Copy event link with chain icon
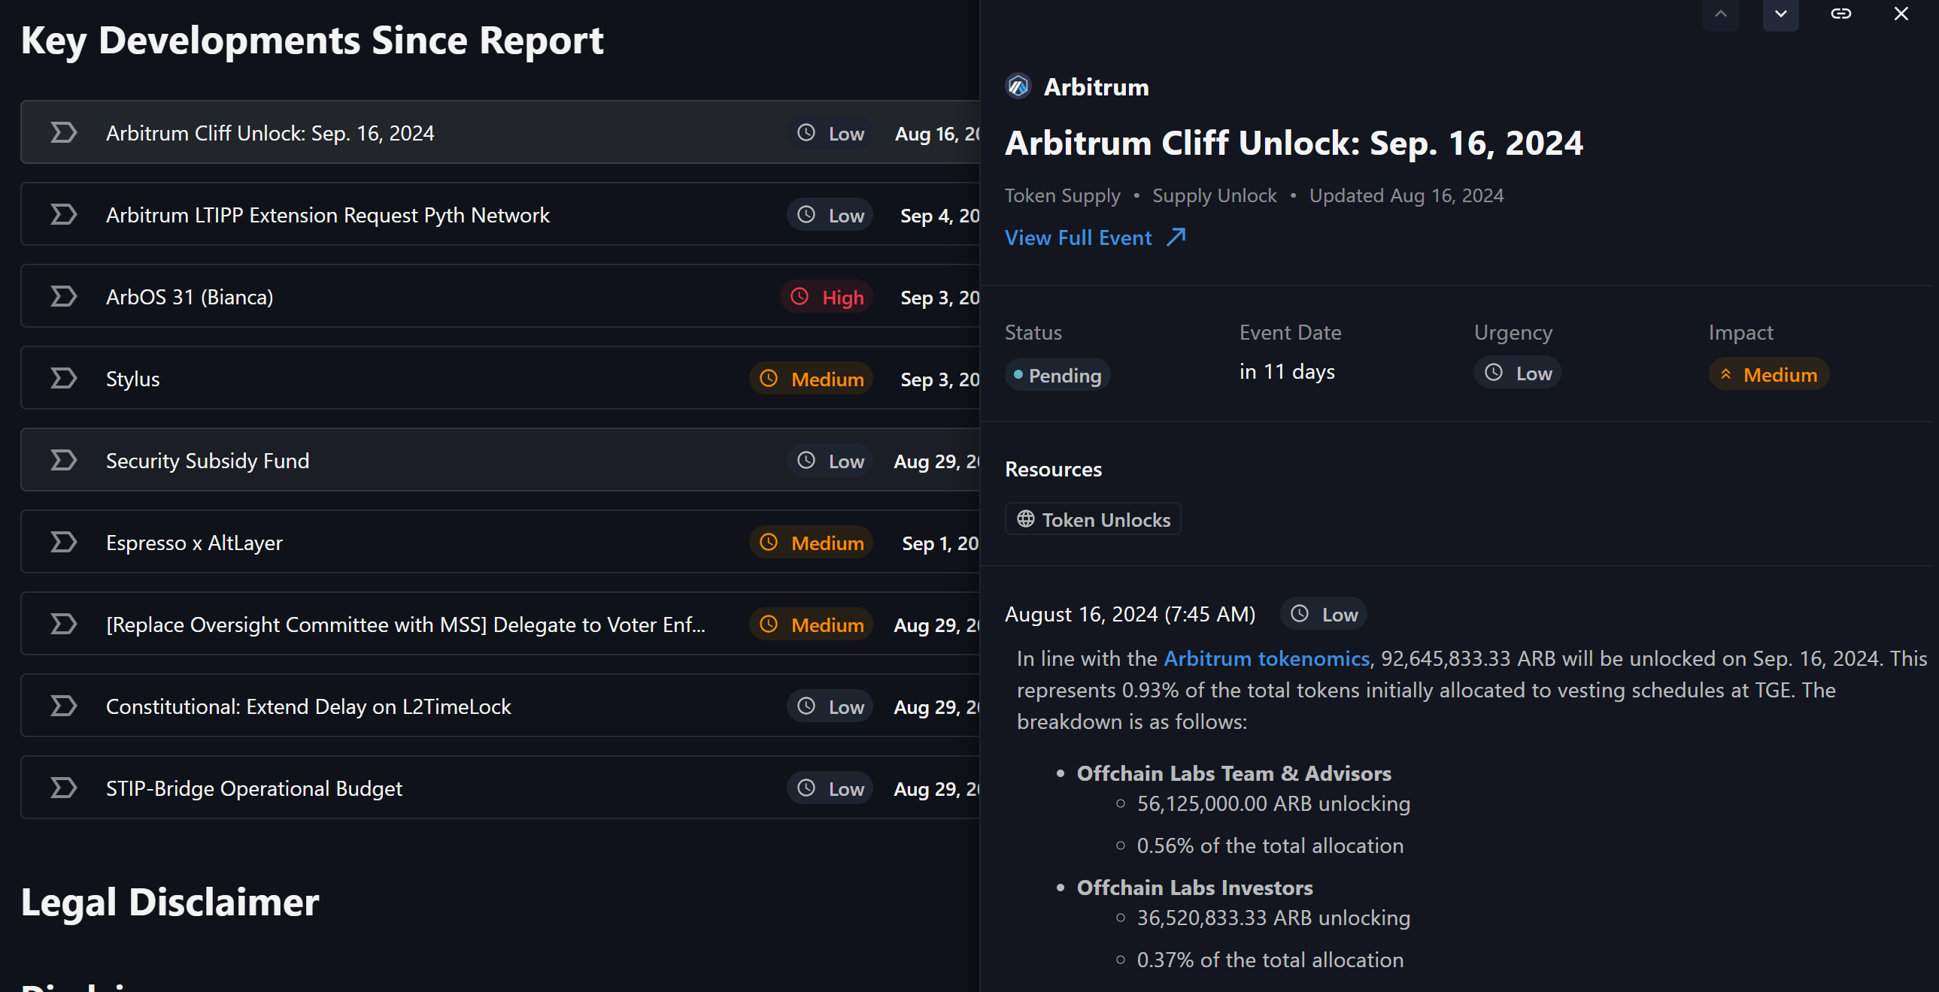This screenshot has height=992, width=1939. (1840, 14)
